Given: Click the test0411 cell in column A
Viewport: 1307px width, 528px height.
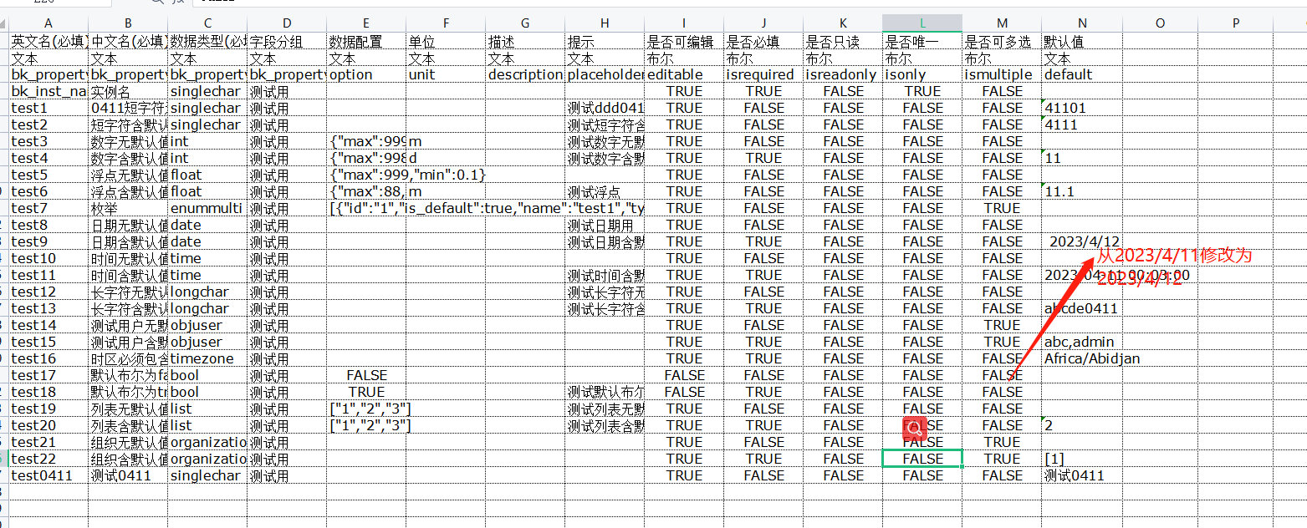Looking at the screenshot, I should point(49,475).
